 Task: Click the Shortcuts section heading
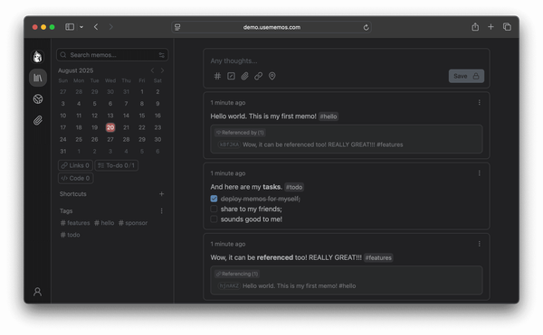coord(72,194)
